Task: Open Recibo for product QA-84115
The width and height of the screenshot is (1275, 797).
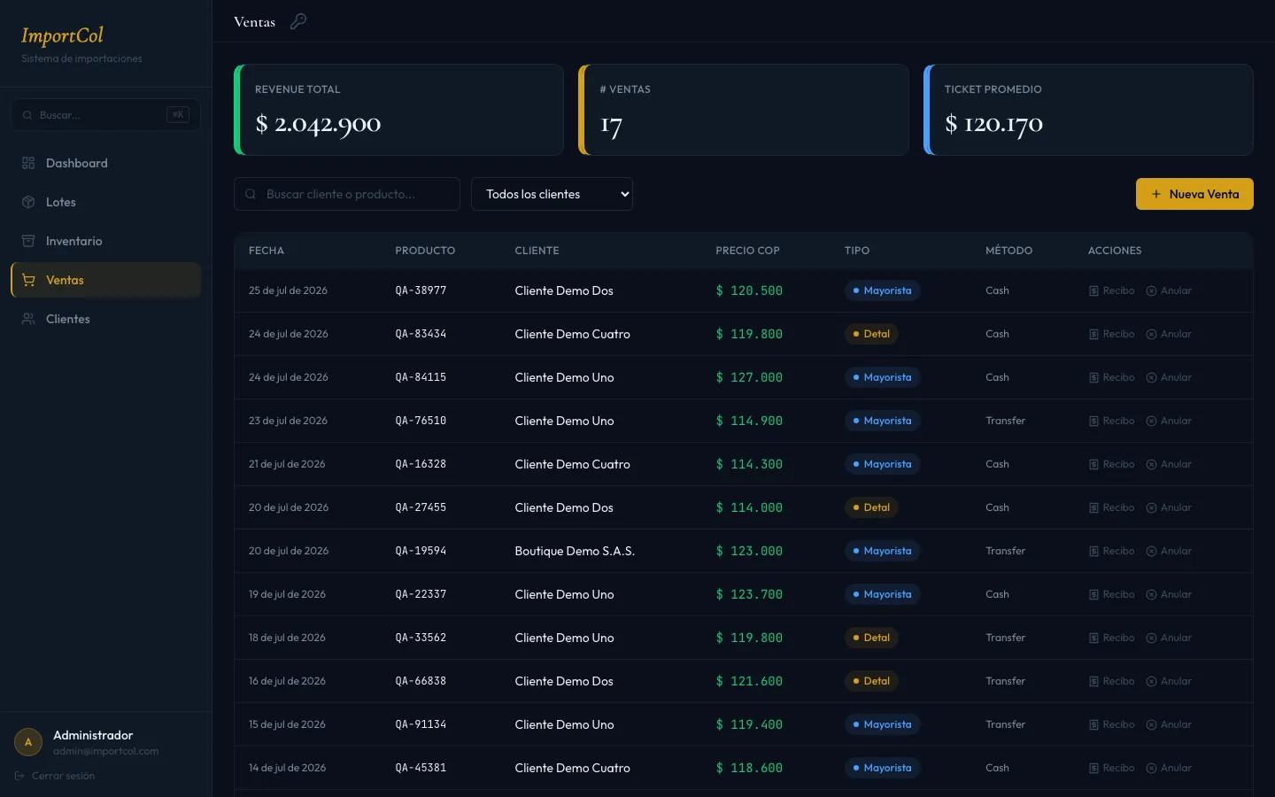Action: (1111, 377)
